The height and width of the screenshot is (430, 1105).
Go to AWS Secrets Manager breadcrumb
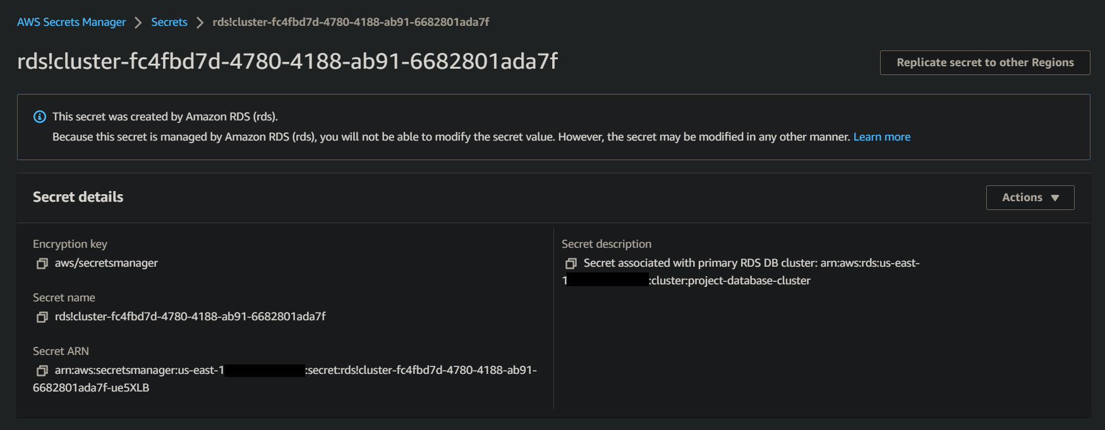[x=71, y=22]
